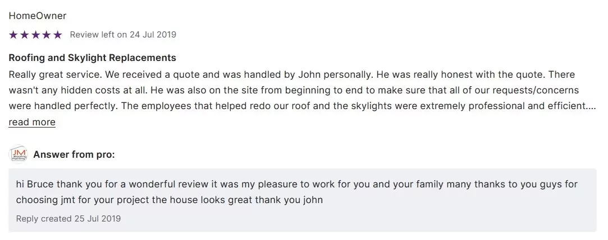Viewport: 608px width, 240px height.
Task: Click the second purple rating star
Action: tap(24, 35)
